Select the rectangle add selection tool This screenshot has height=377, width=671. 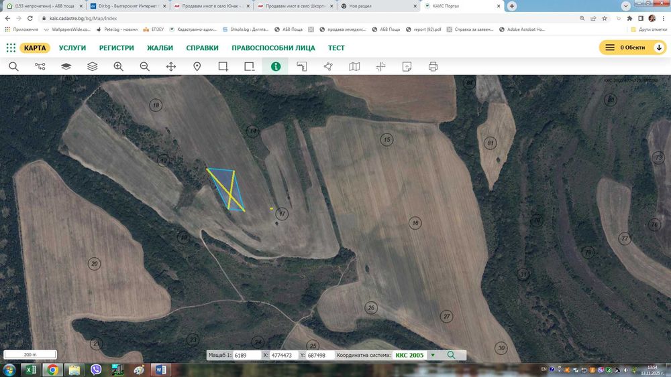tap(223, 66)
